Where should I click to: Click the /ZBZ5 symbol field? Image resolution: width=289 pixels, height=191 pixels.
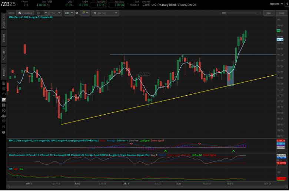click(9, 4)
